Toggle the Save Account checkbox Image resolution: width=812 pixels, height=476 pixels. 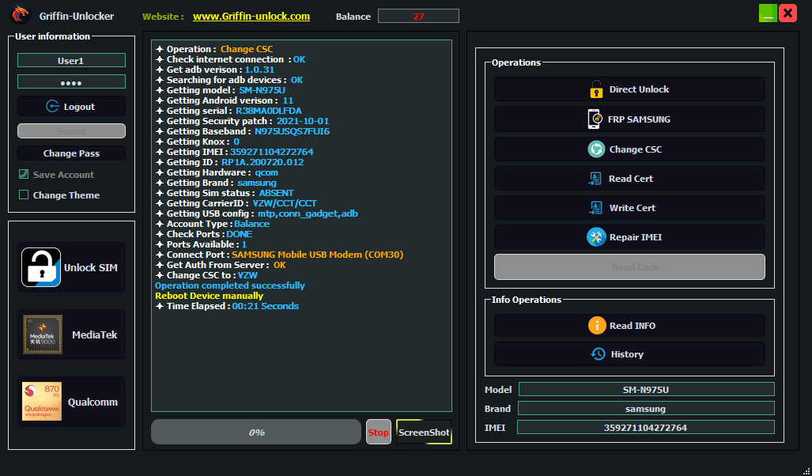[x=23, y=174]
